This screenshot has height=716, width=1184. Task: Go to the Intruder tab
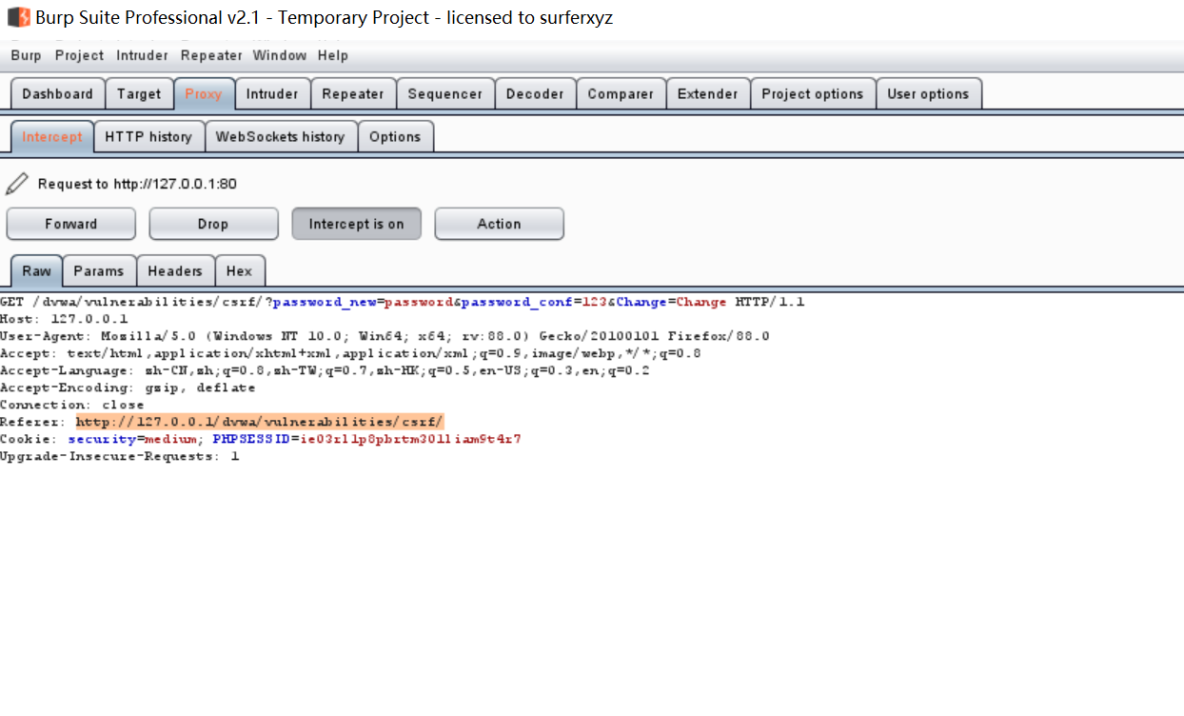coord(272,94)
